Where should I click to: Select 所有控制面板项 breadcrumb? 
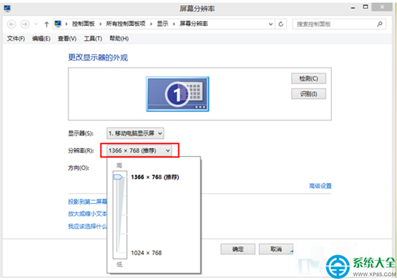click(125, 24)
